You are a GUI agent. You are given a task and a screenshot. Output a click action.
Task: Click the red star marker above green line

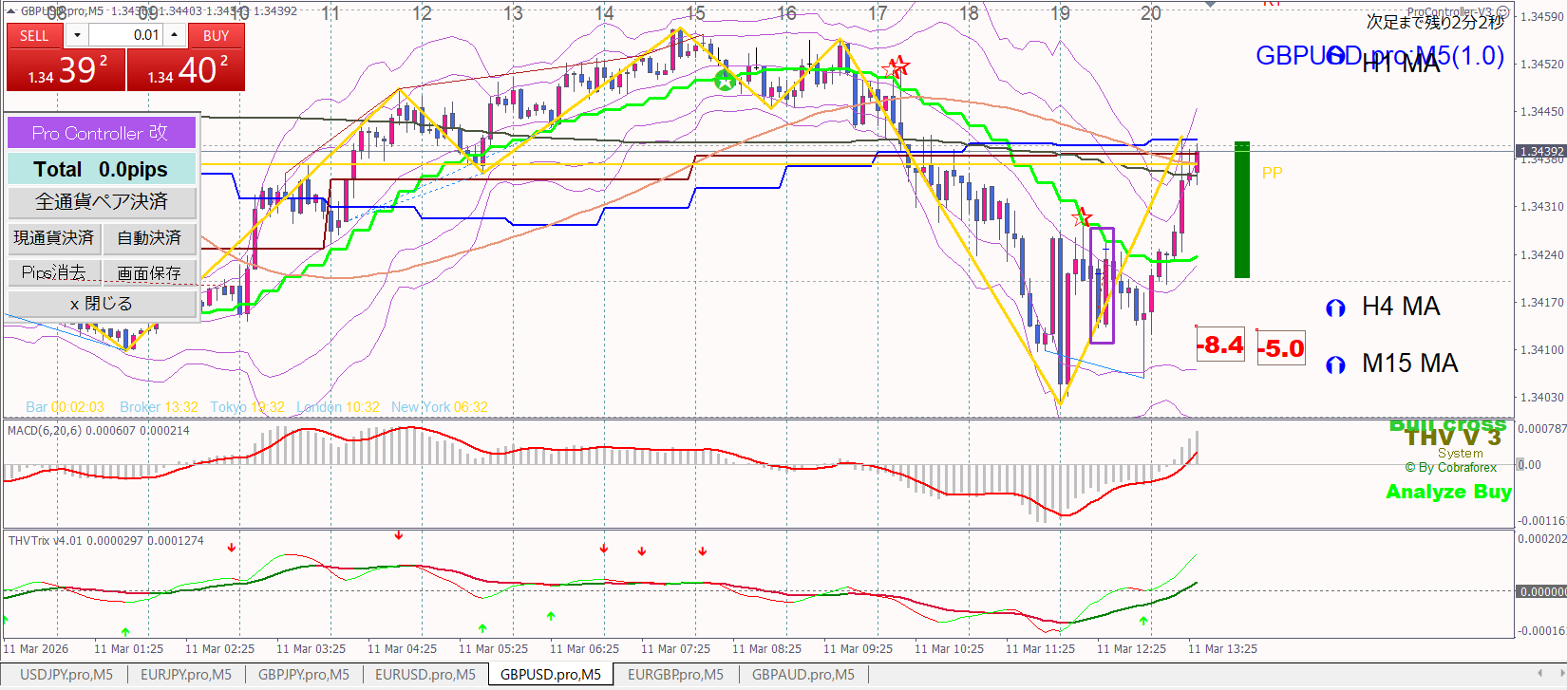[1082, 218]
